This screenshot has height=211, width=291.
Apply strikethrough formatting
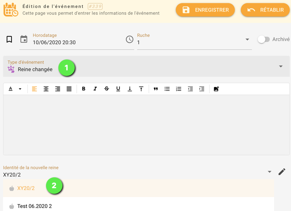click(x=107, y=89)
